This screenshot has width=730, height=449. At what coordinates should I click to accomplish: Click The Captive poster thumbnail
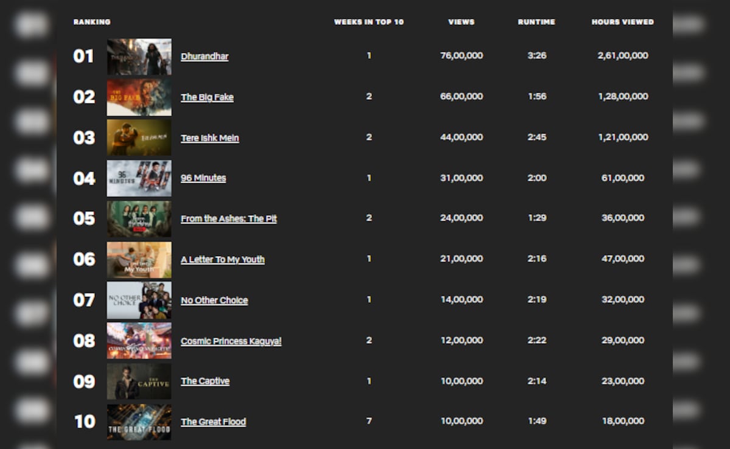point(139,381)
